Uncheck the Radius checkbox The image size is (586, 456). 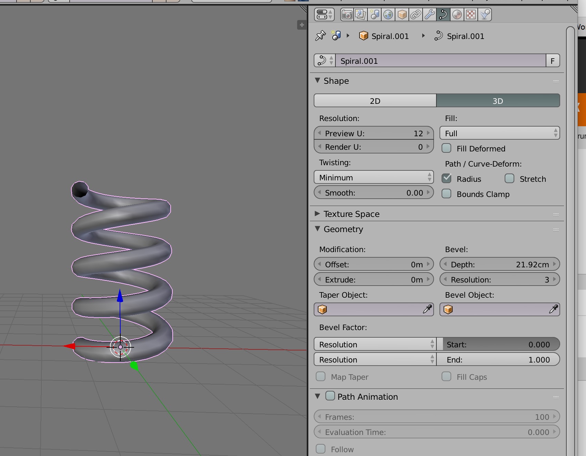point(446,179)
